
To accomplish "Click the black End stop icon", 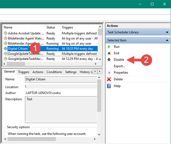I will (109, 53).
